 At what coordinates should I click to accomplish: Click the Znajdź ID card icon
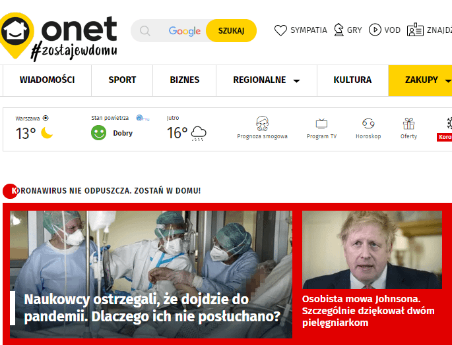(x=415, y=30)
